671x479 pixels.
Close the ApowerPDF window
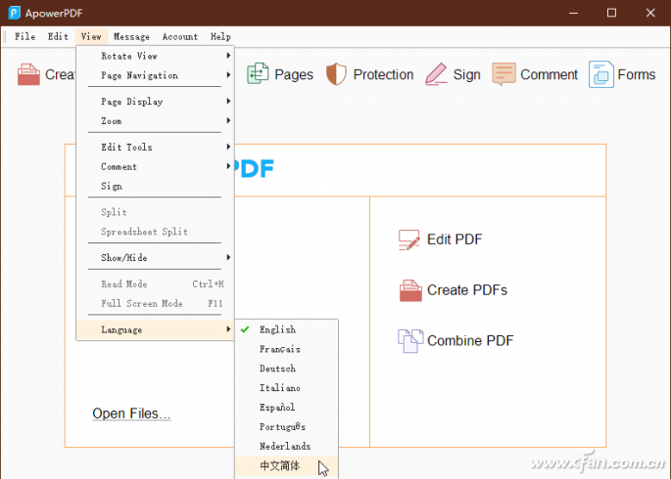(650, 13)
